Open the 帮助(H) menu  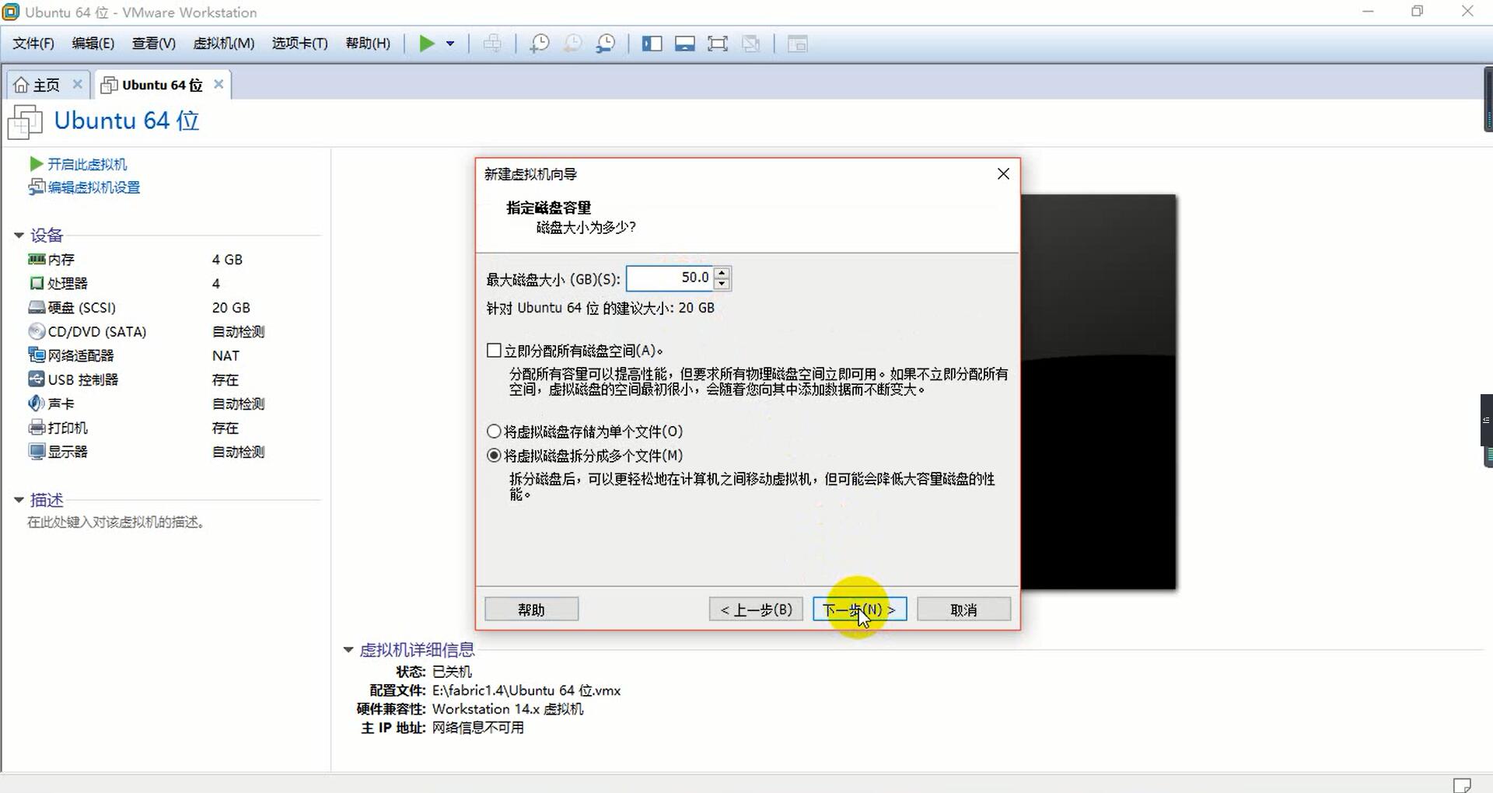(x=368, y=44)
